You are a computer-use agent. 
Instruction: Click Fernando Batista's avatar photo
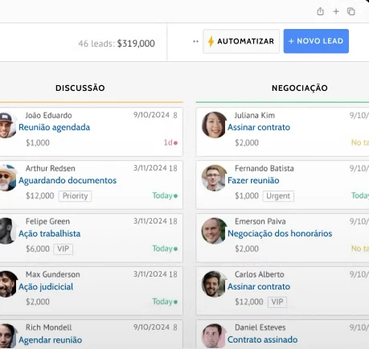coord(214,178)
